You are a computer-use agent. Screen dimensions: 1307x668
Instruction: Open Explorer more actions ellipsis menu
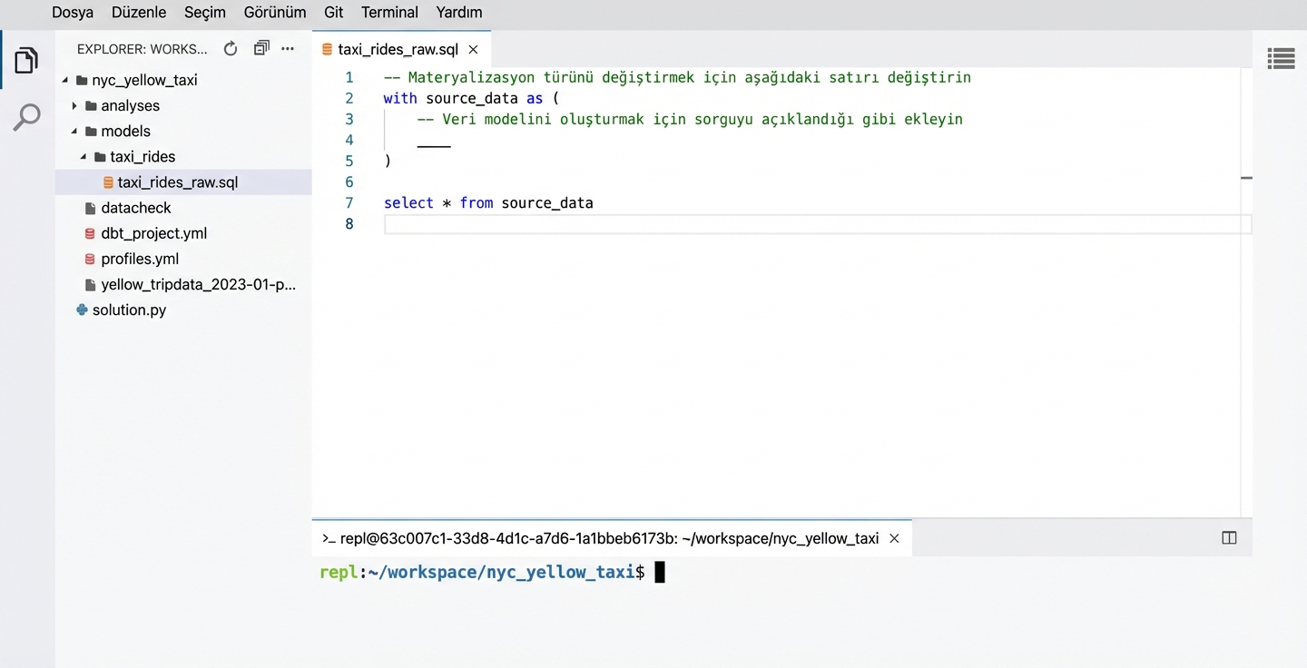(288, 49)
